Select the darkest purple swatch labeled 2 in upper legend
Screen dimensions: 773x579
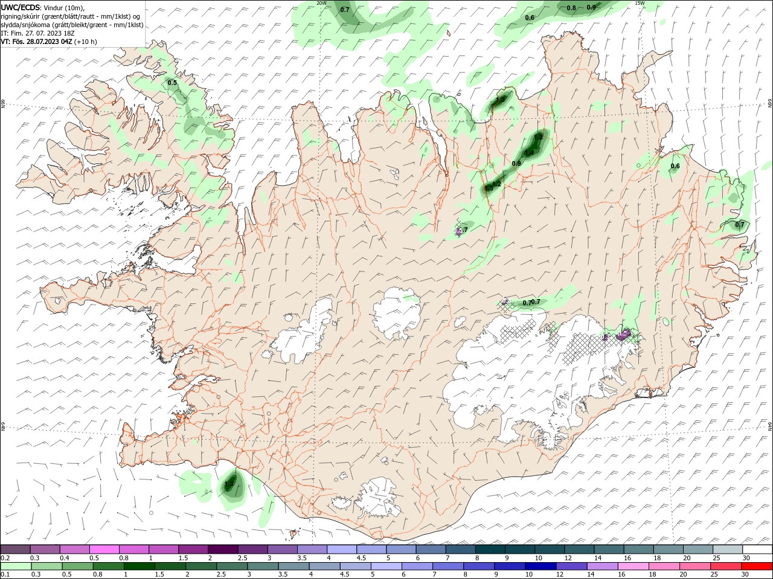(x=223, y=549)
